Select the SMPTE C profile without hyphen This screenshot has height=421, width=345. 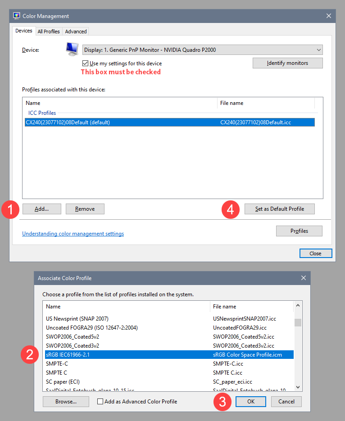pyautogui.click(x=169, y=373)
